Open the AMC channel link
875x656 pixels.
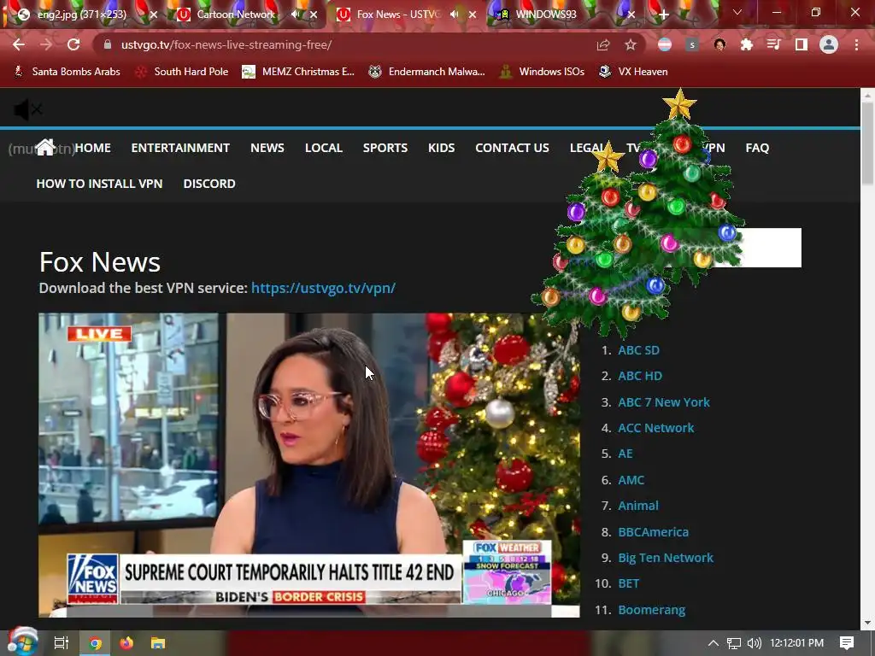(631, 480)
